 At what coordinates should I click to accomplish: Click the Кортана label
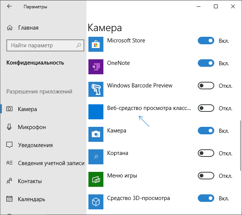pos(118,153)
